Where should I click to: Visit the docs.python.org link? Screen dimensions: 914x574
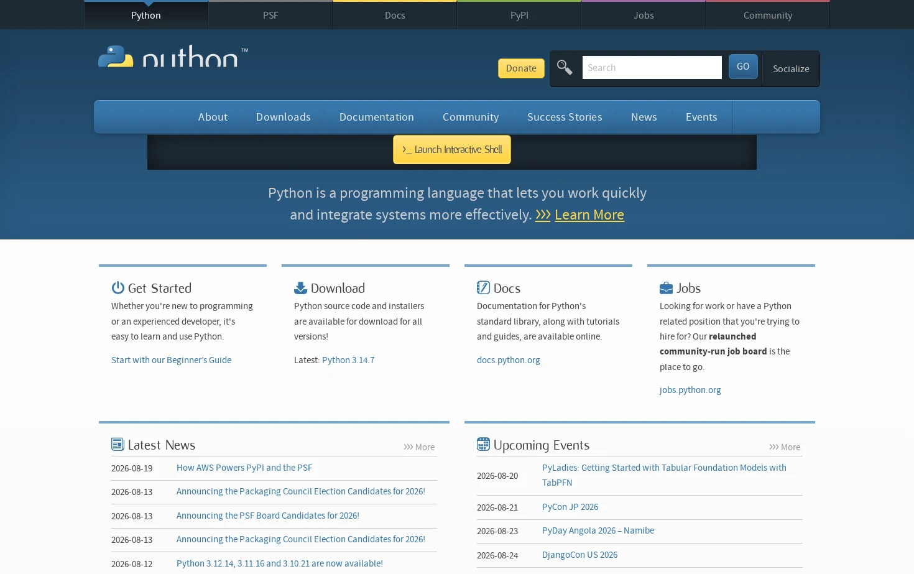point(509,360)
